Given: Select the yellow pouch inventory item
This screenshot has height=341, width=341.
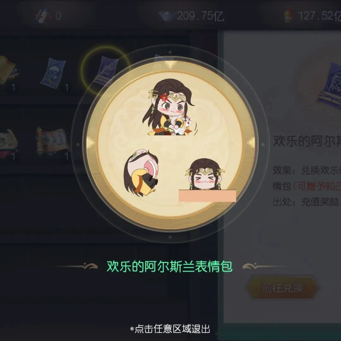Looking at the screenshot, I should click(x=8, y=69).
